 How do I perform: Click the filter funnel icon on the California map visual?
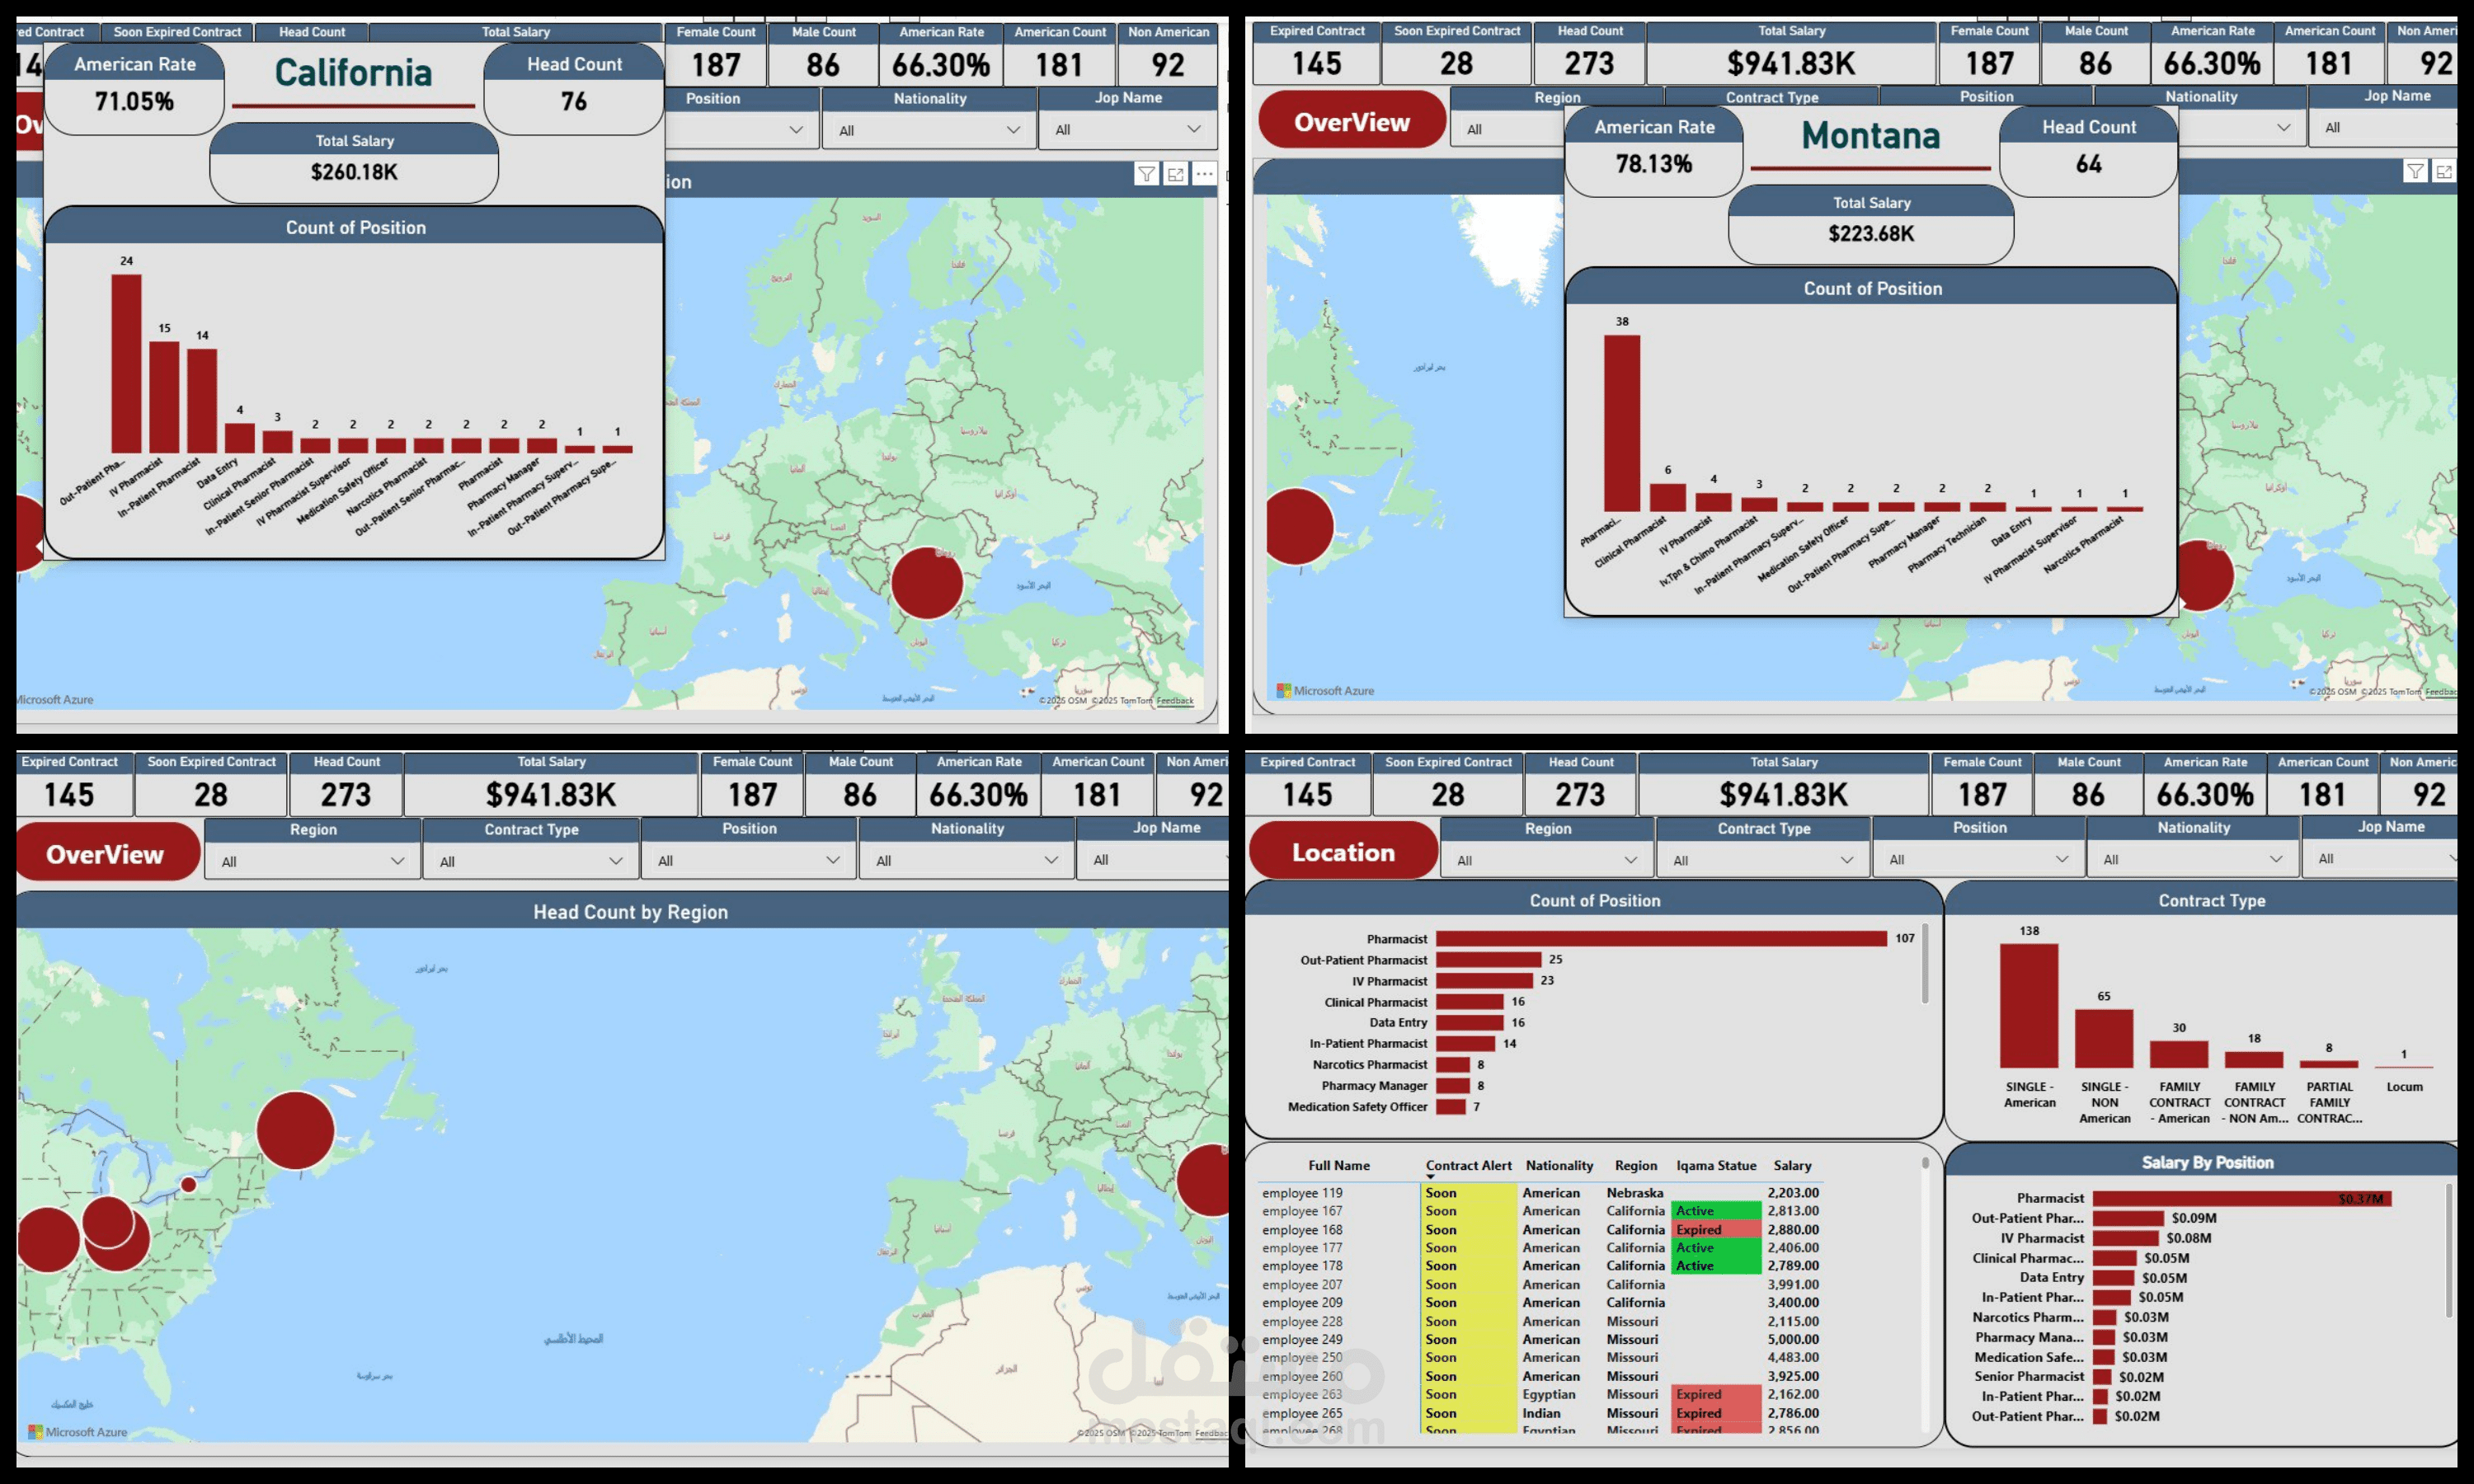[x=1146, y=174]
